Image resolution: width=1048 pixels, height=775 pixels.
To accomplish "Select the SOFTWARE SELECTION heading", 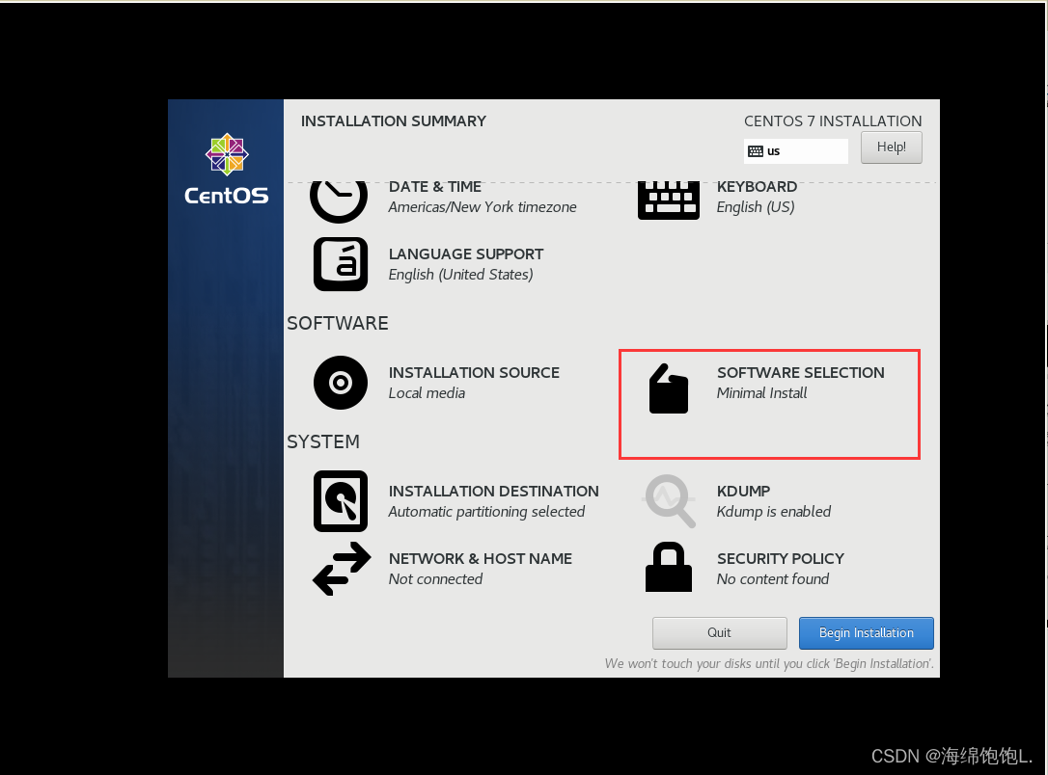I will pos(801,372).
